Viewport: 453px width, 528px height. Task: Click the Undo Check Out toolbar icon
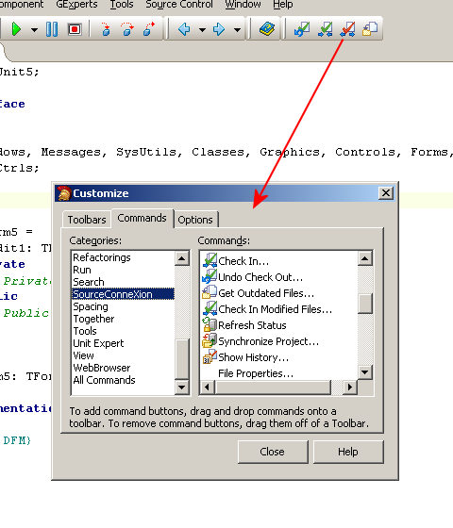(302, 29)
